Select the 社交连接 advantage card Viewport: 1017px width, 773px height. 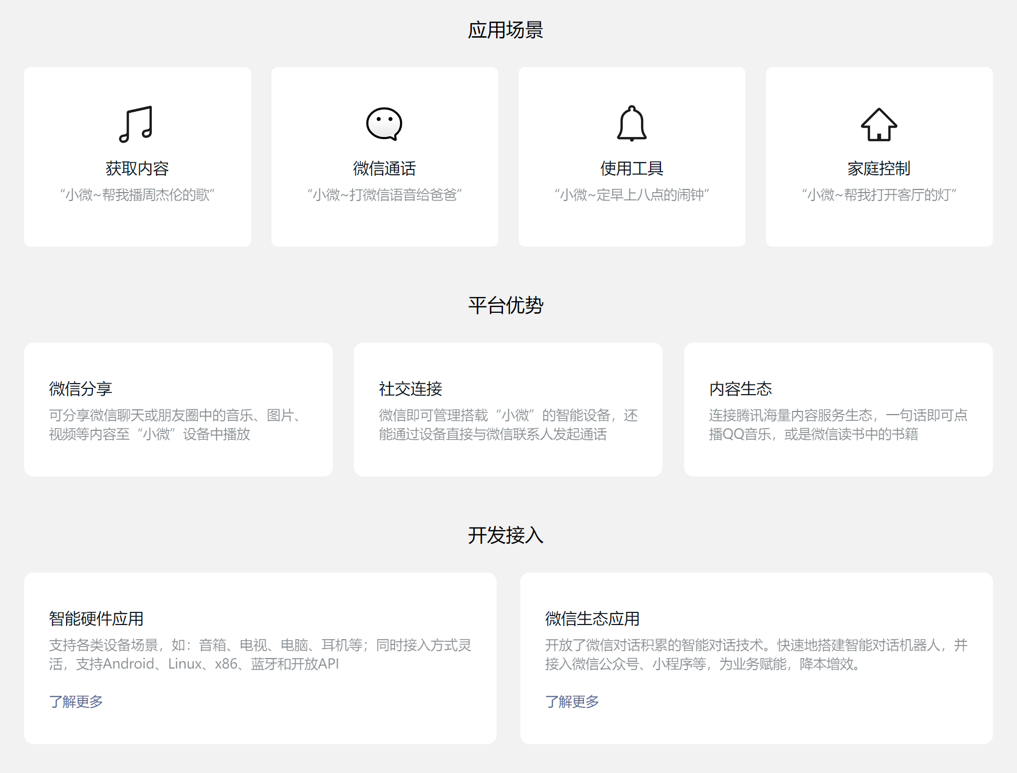(x=508, y=409)
